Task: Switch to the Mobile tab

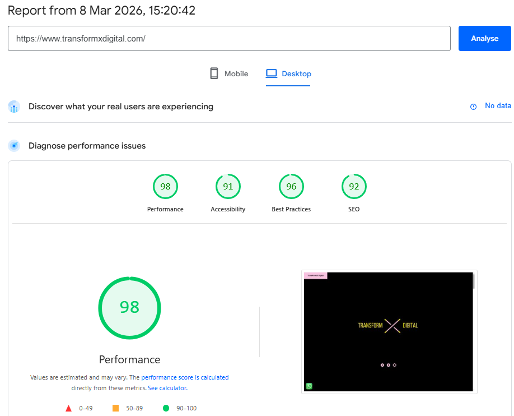Action: (228, 73)
